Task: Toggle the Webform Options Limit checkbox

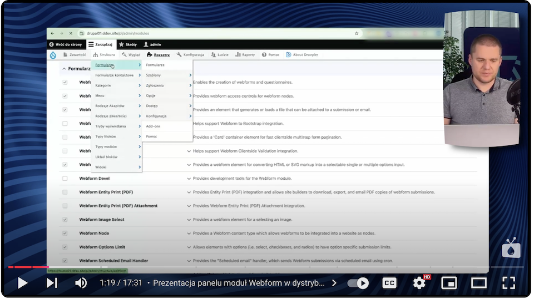Action: (x=65, y=247)
